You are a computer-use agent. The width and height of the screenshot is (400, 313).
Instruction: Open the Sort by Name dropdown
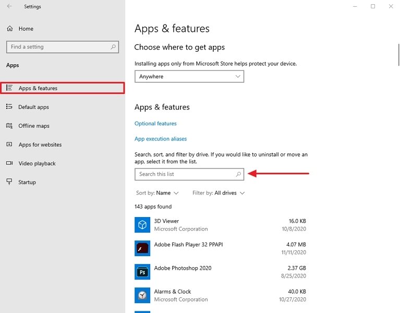tap(157, 193)
